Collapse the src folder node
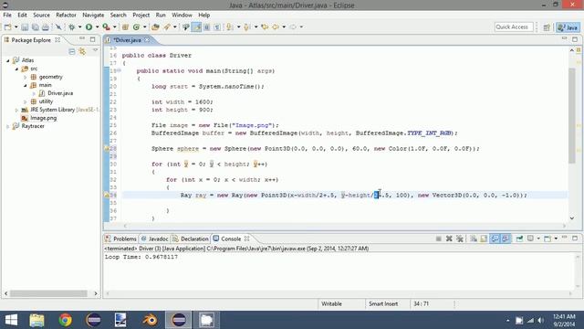The height and width of the screenshot is (329, 584). pos(16,69)
